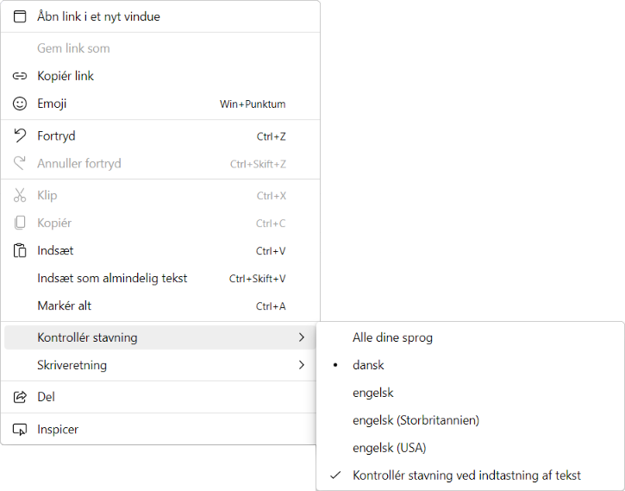The height and width of the screenshot is (491, 625).
Task: Choose engelsk (USA) spellcheck language
Action: pos(390,448)
